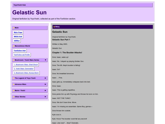The image size is (165, 124).
Task: Collapse Mushroom / Yoshi Wars Series arrow
Action: 46,60
